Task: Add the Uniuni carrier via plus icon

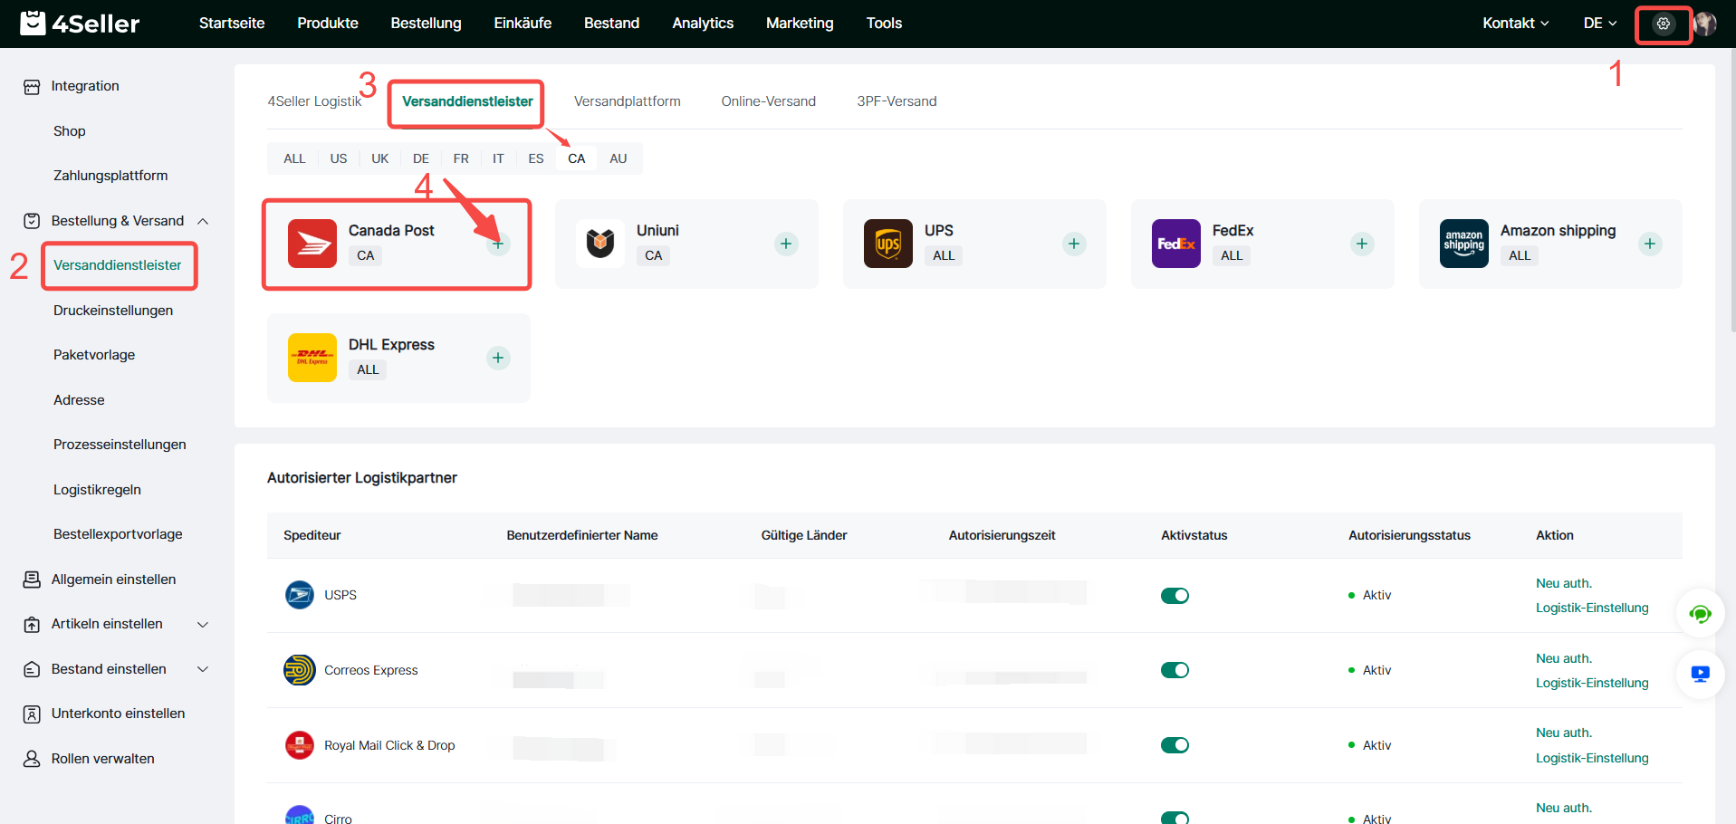Action: [x=786, y=244]
